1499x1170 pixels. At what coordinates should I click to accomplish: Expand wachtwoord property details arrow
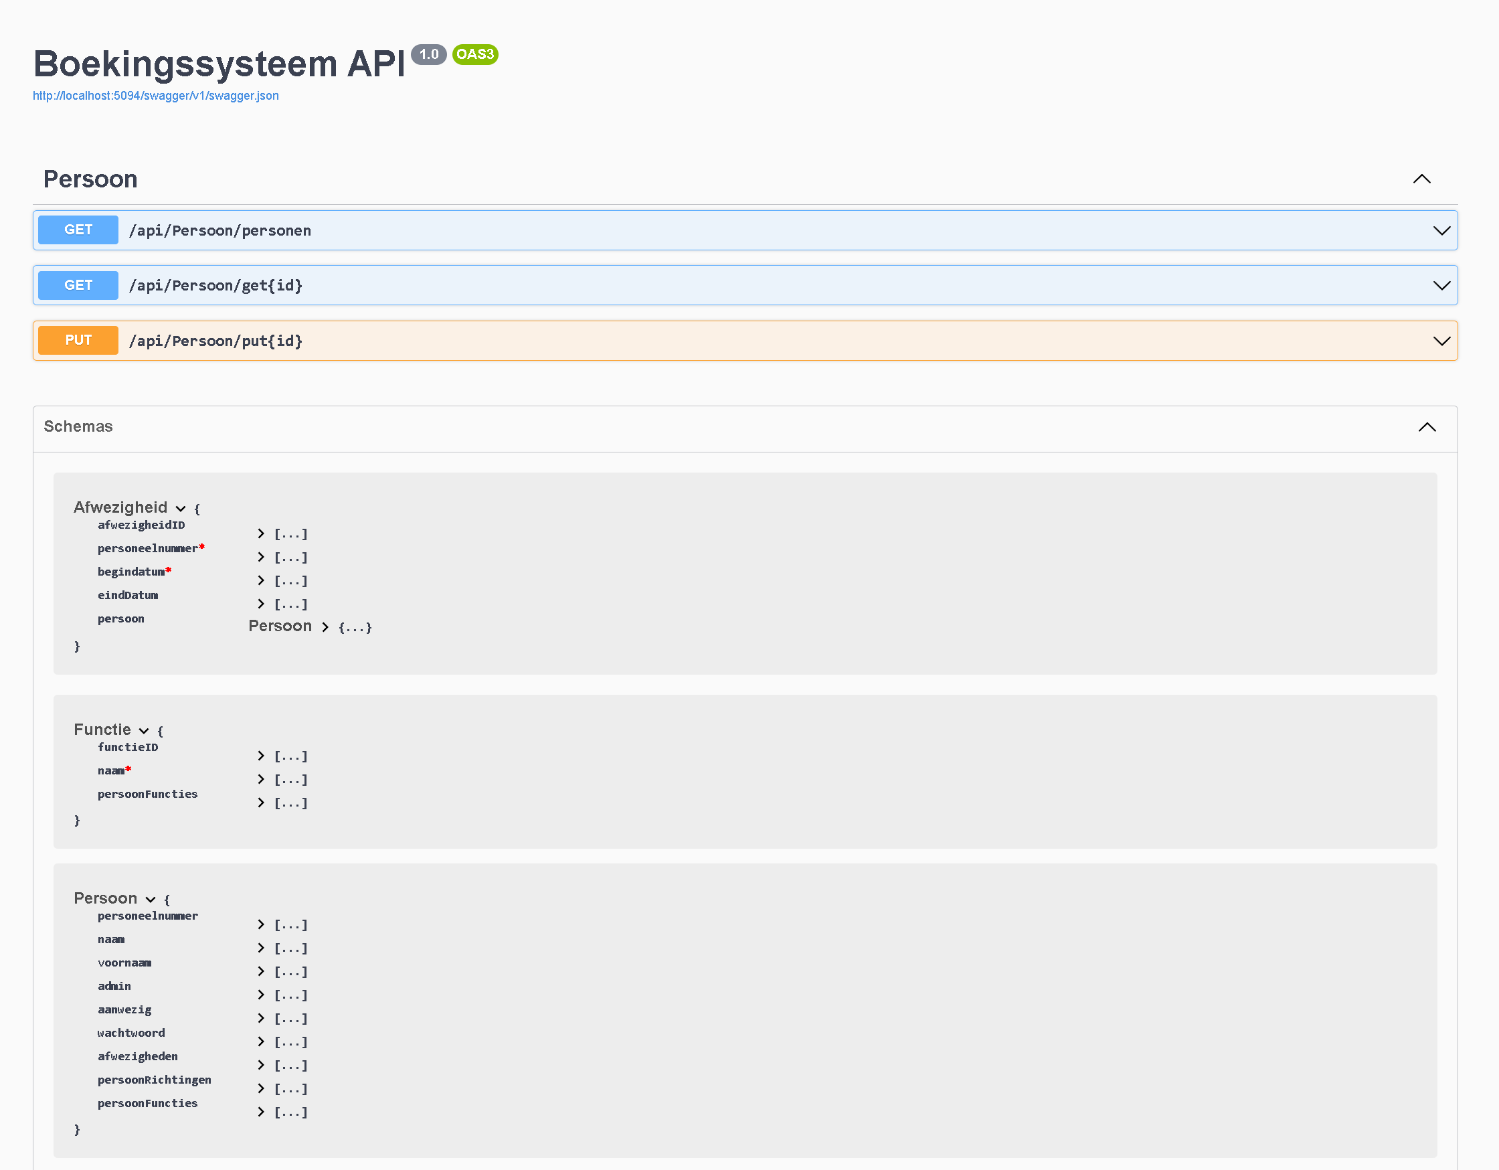261,1041
